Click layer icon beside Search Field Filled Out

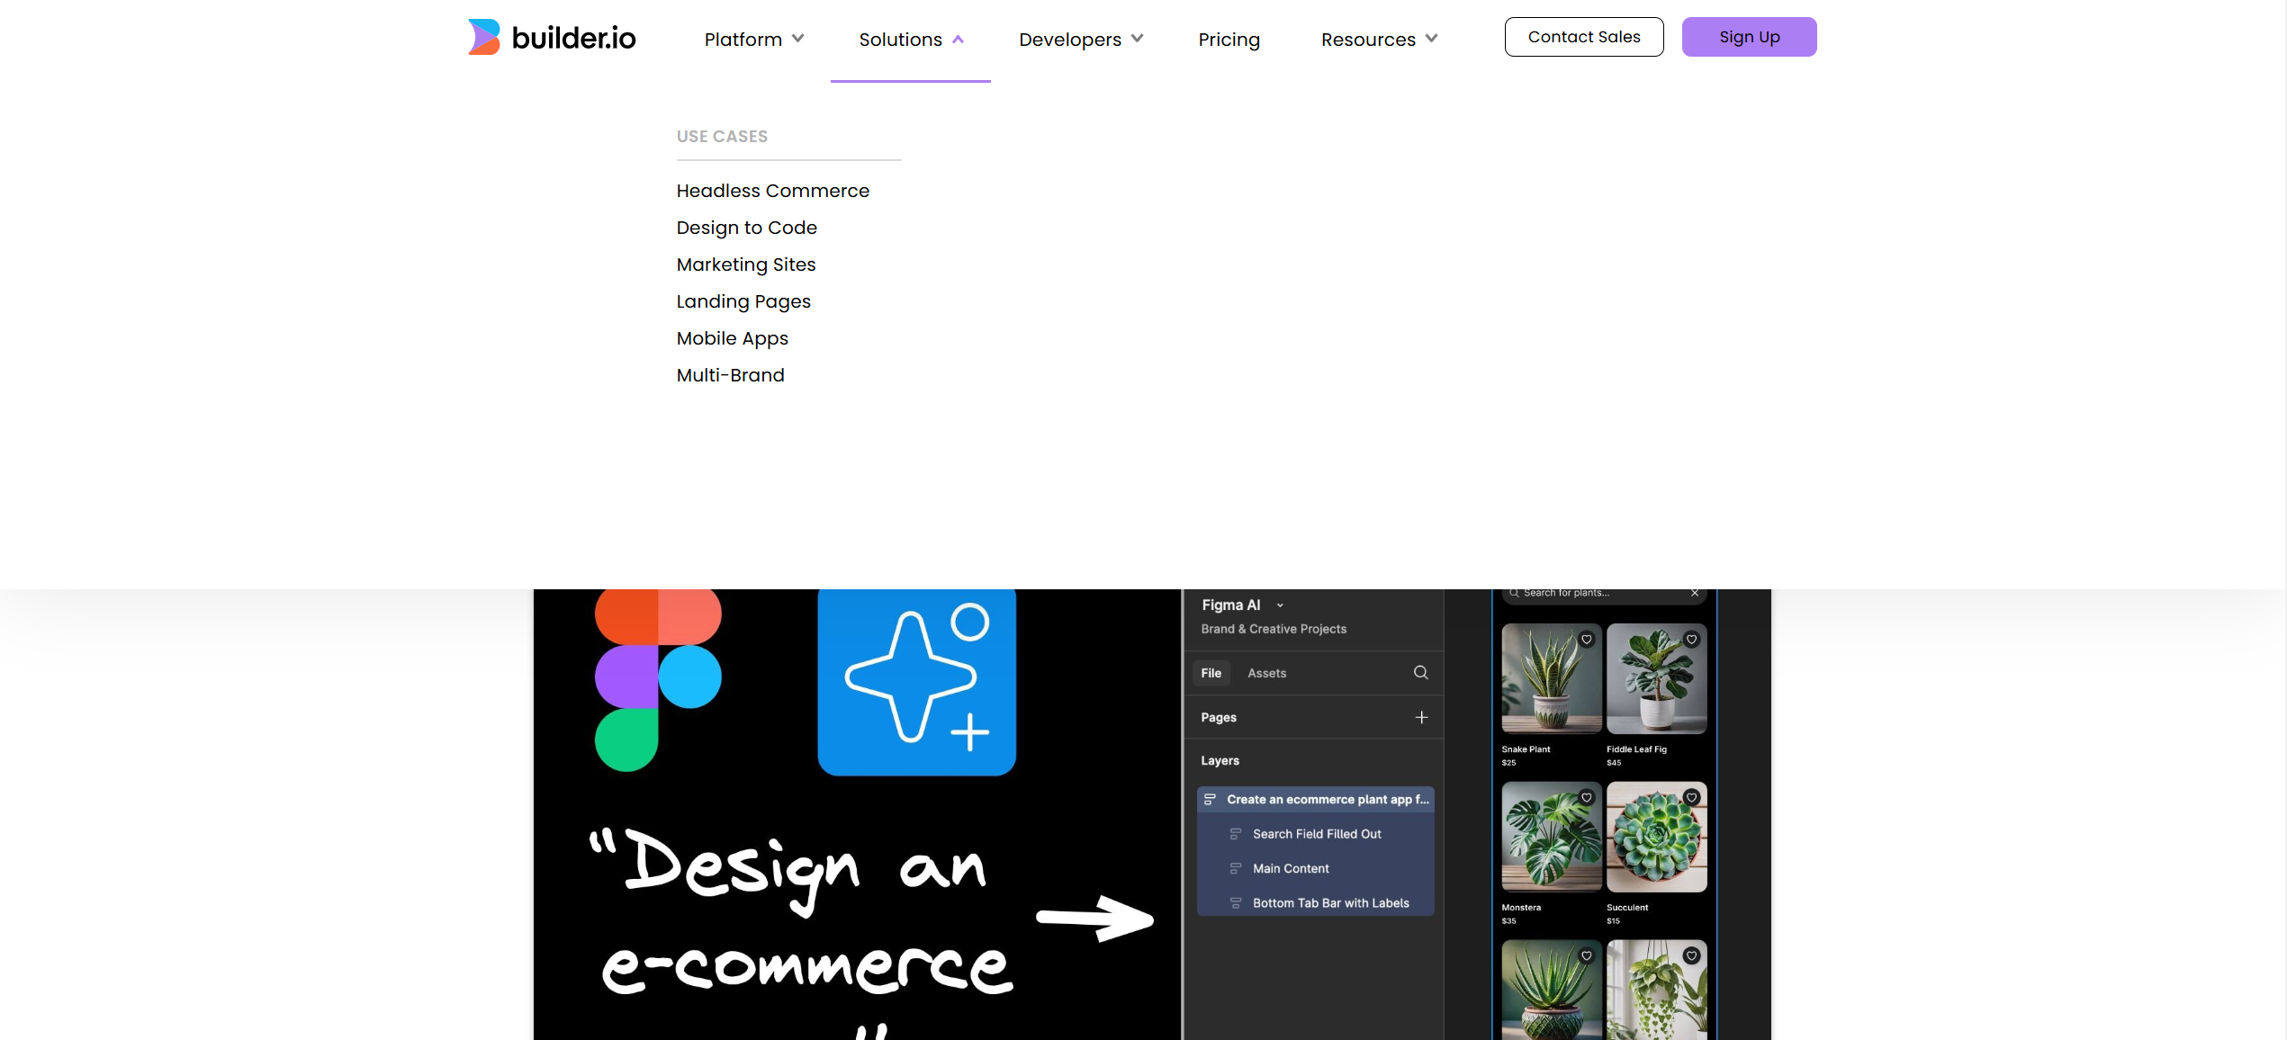pos(1236,834)
